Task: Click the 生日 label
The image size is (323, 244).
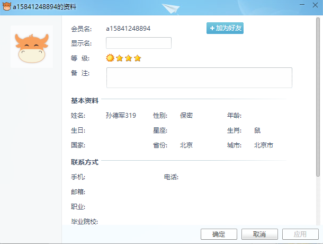Action: (x=78, y=130)
